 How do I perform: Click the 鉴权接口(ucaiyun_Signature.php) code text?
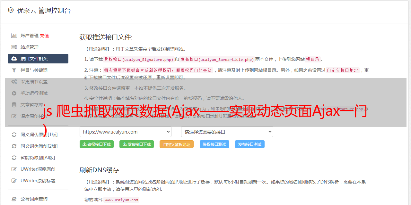click(138, 59)
